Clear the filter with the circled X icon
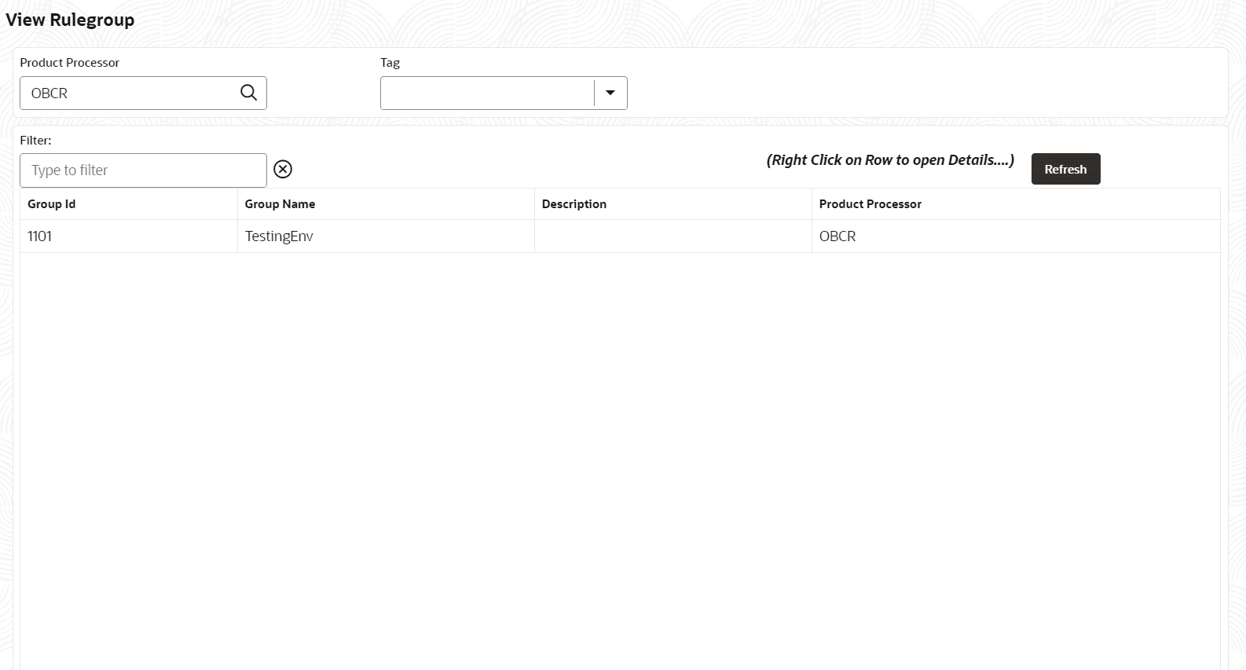The image size is (1246, 670). coord(283,169)
